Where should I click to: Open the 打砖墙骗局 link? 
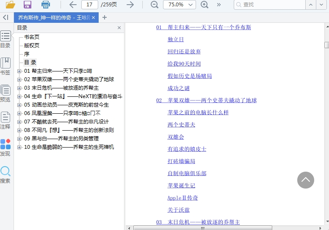click(x=181, y=161)
